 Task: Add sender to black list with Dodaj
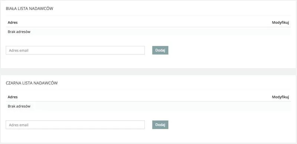coord(160,125)
